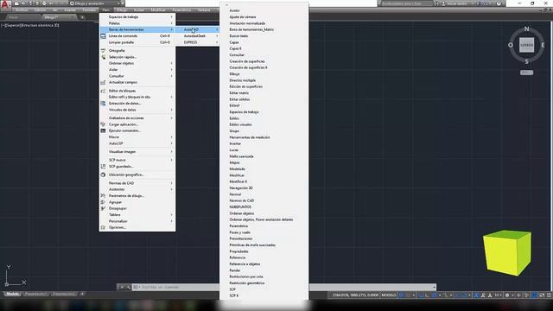553x311 pixels.
Task: Click the Agrupar icon
Action: click(x=103, y=202)
